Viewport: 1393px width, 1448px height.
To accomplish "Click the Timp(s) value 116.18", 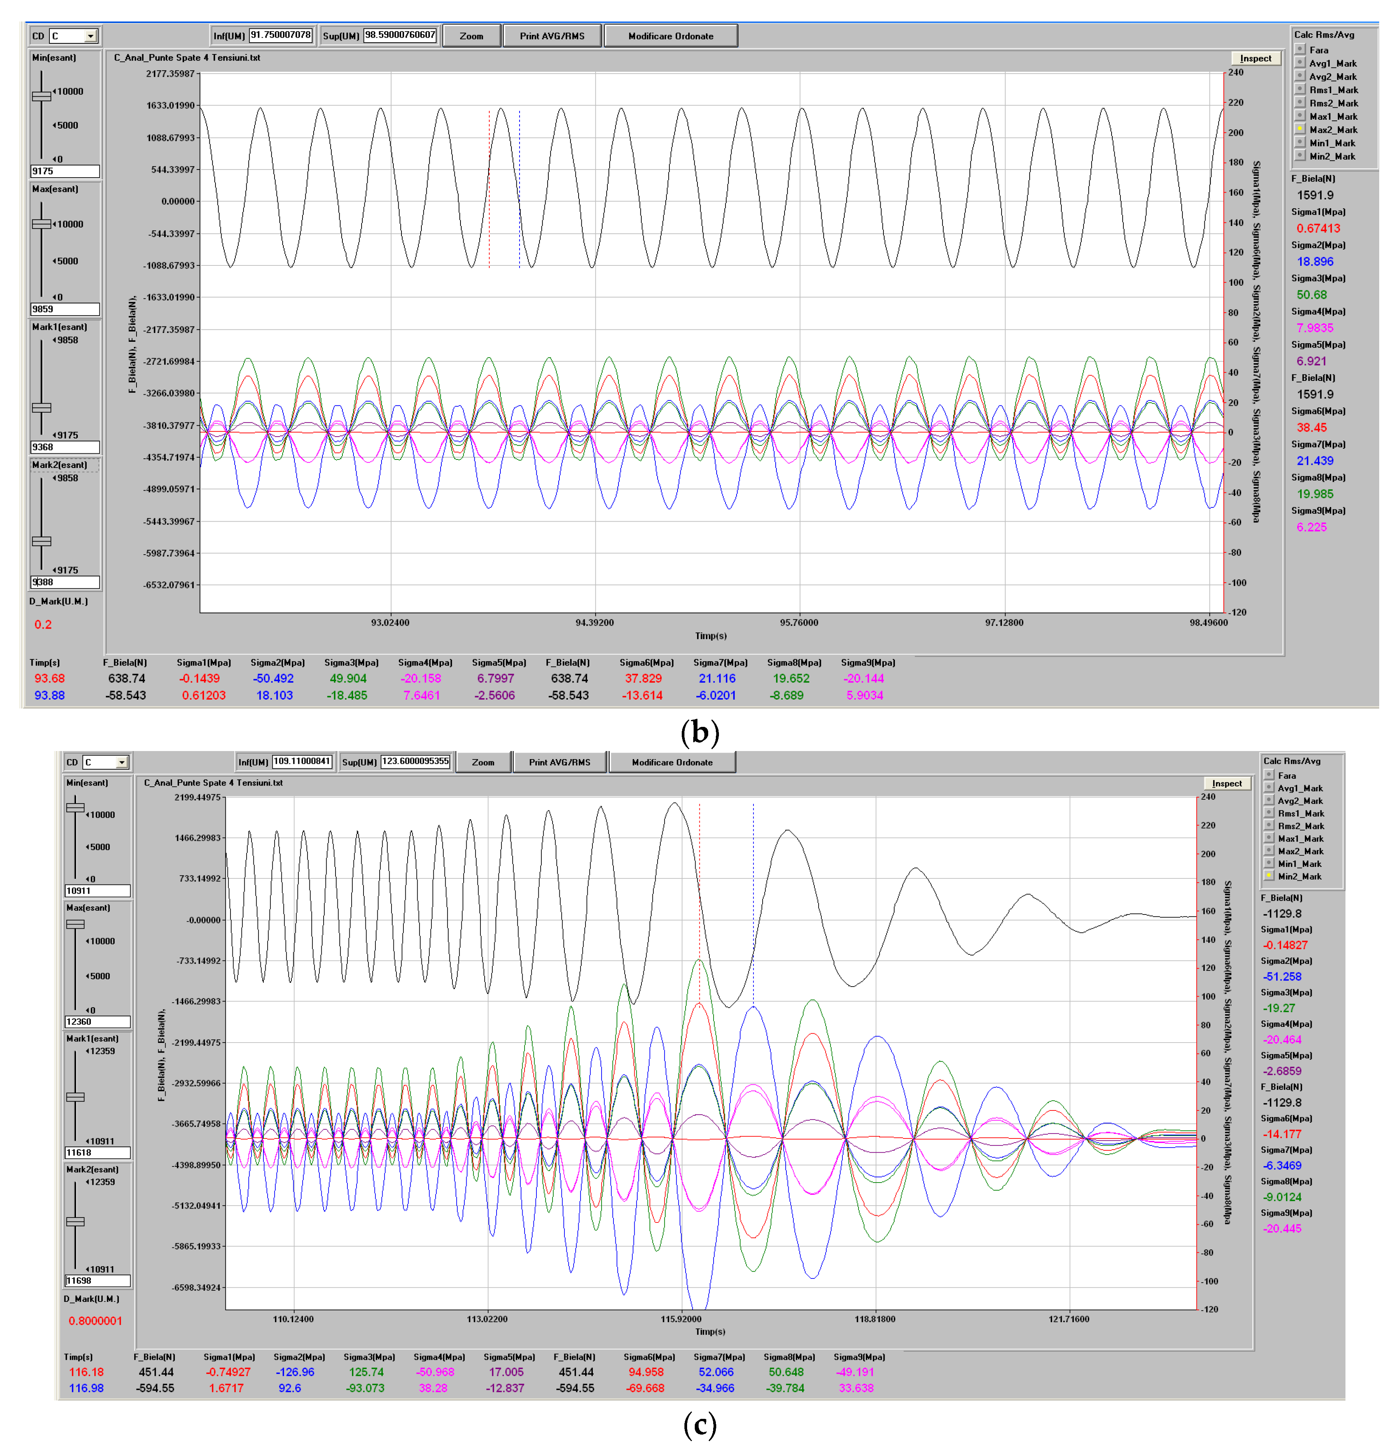I will click(86, 1372).
